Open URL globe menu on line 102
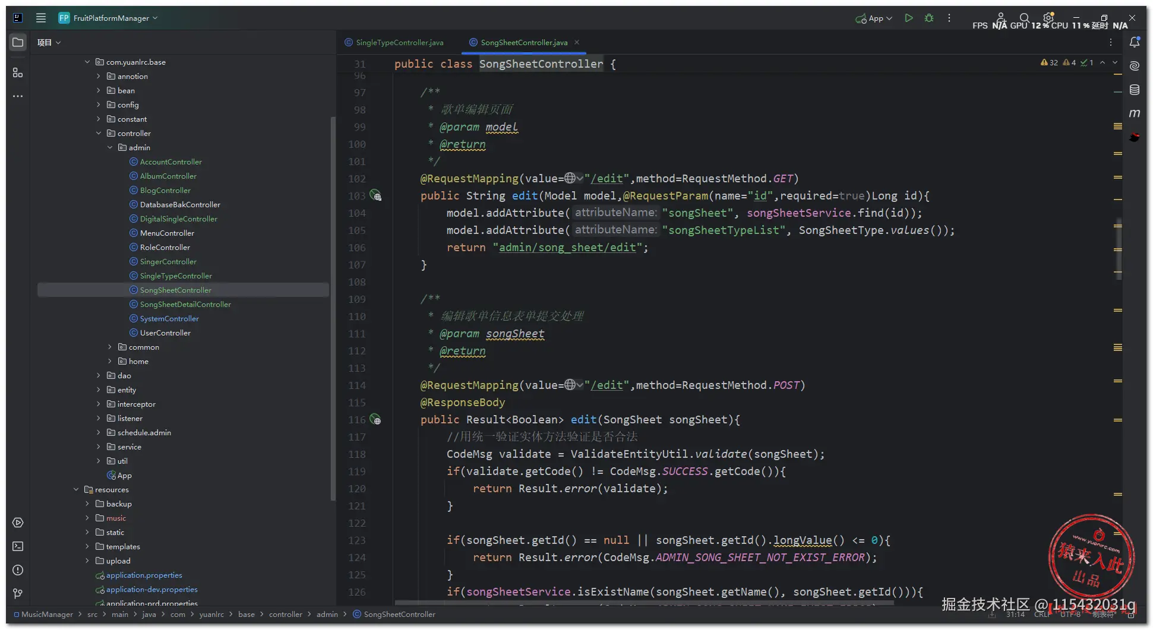Image resolution: width=1153 pixels, height=630 pixels. click(573, 178)
